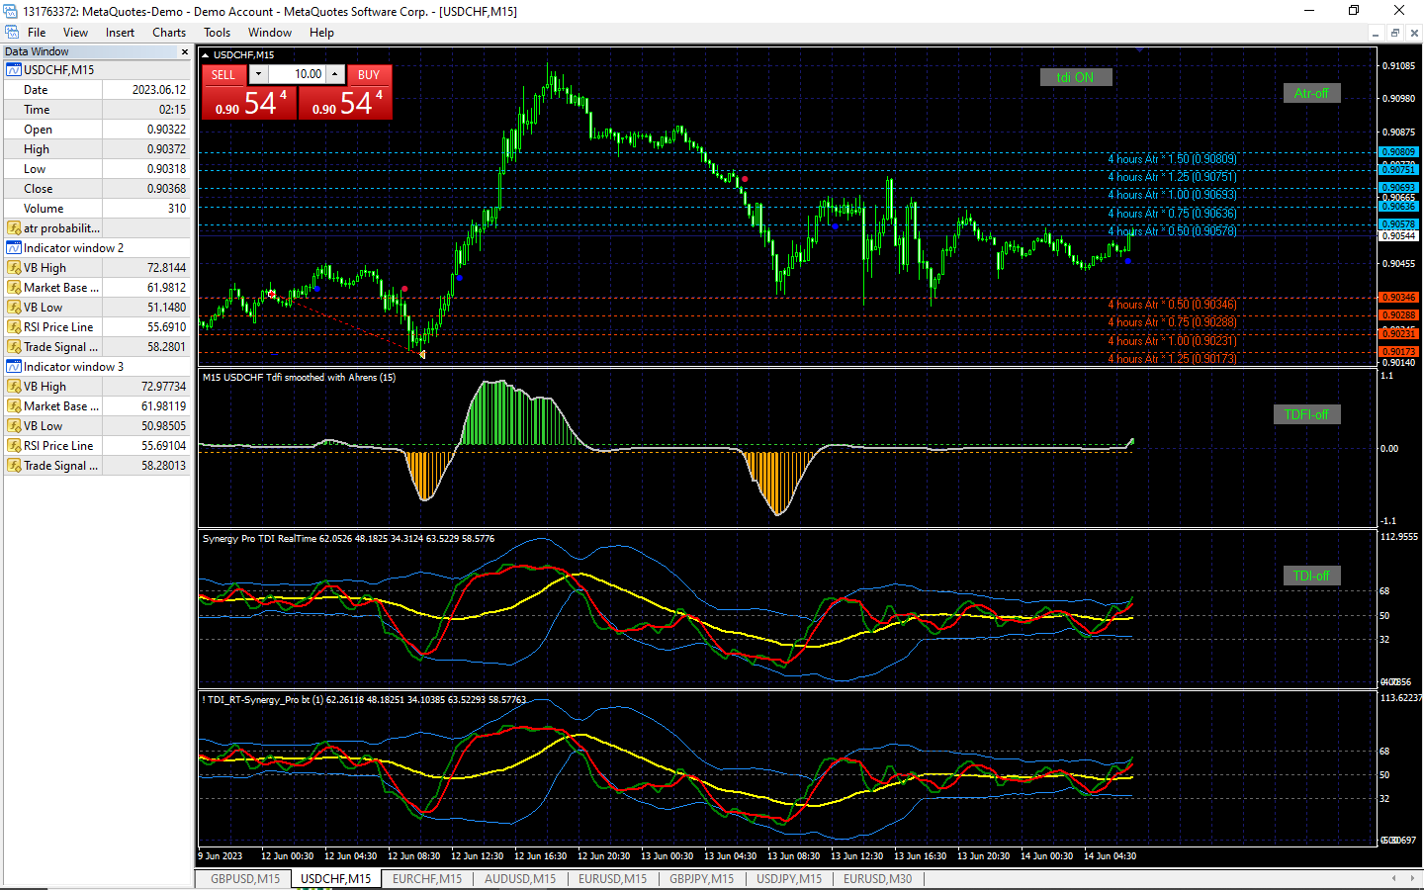Open the Insert menu
Screen dimensions: 1424x890
120,33
